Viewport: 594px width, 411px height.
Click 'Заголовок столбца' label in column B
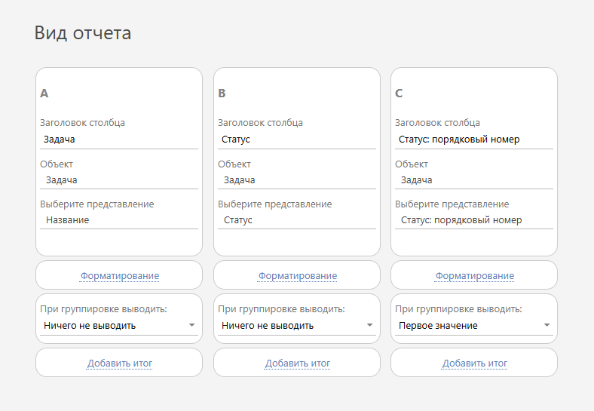click(x=260, y=123)
